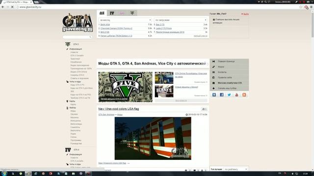The height and width of the screenshot is (176, 314).
Task: Open the YouTube channel icon
Action: (x=236, y=95)
